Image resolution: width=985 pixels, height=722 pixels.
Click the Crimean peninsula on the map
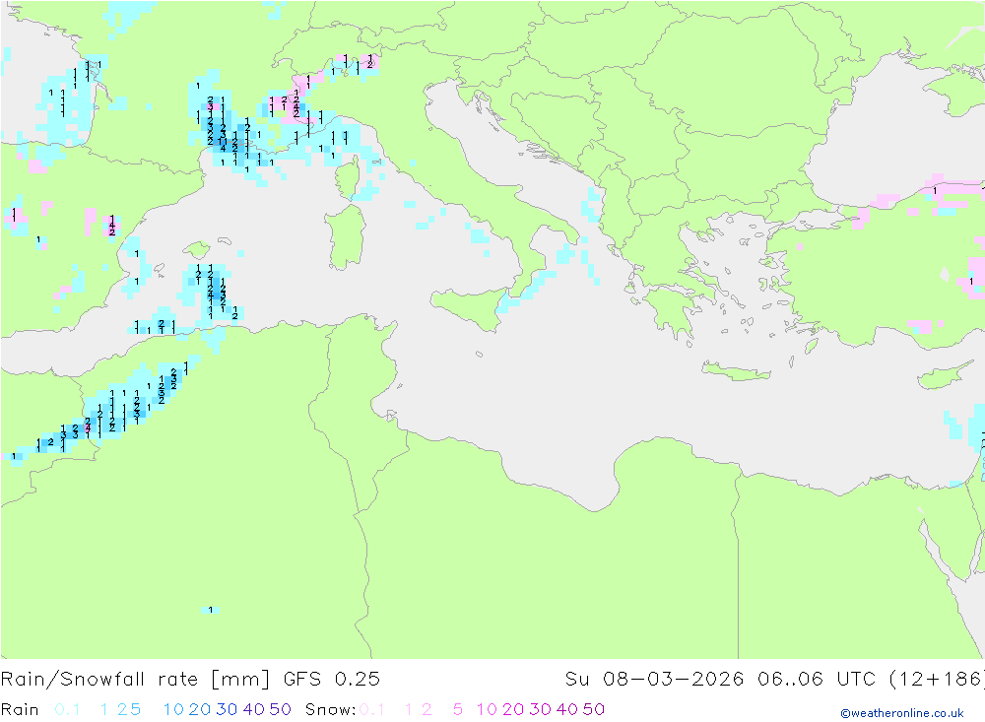pyautogui.click(x=958, y=92)
